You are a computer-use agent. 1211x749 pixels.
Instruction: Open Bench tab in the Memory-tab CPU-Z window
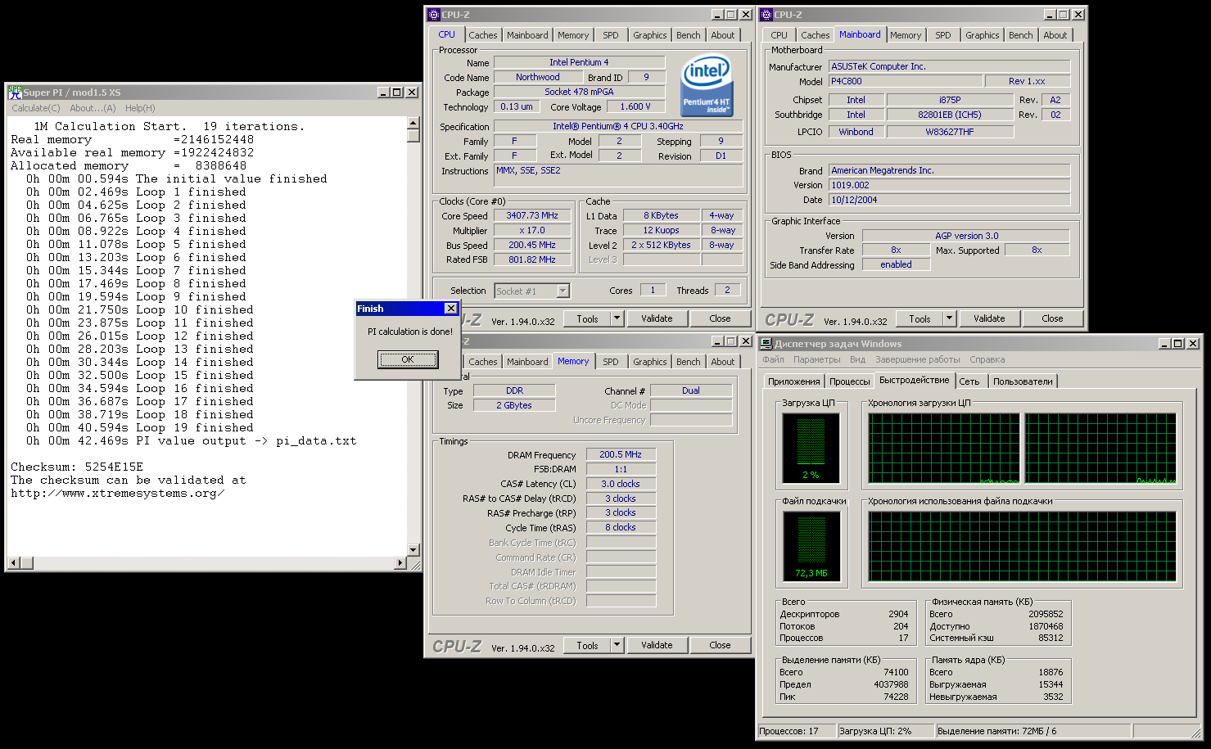[x=689, y=362]
